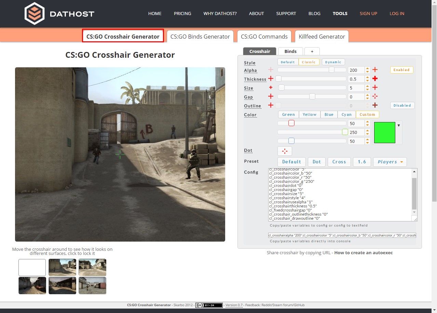Click the red plus icon right of Alpha value
The height and width of the screenshot is (313, 437).
pos(375,70)
